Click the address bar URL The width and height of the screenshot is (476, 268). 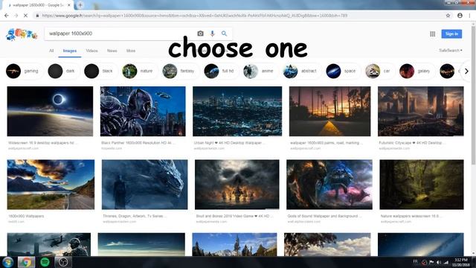pyautogui.click(x=194, y=16)
